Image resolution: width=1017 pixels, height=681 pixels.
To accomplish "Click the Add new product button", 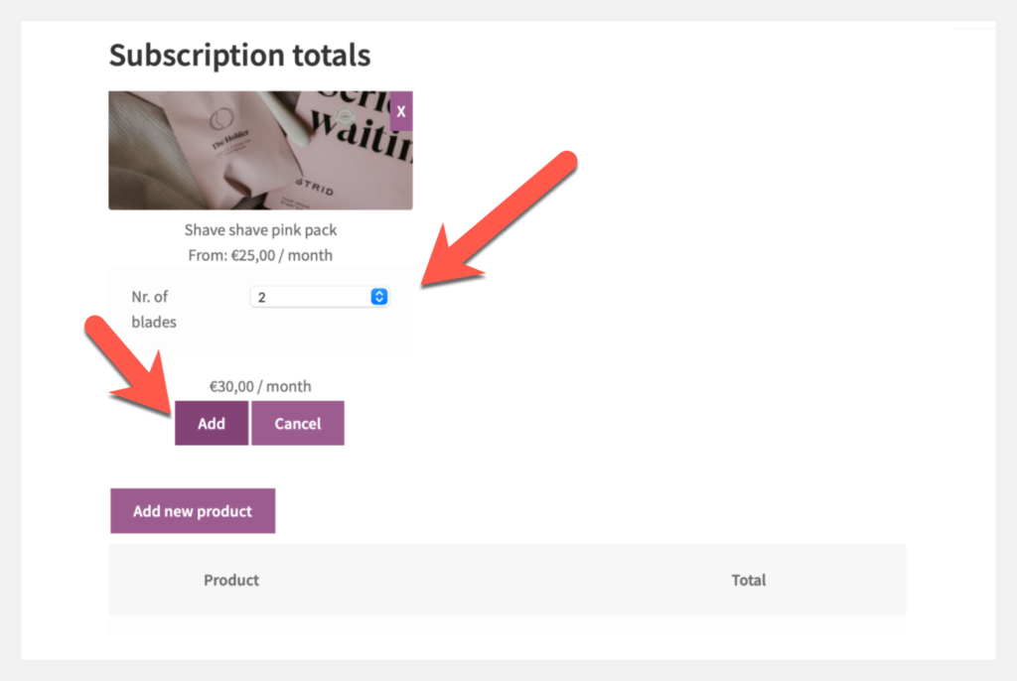I will pyautogui.click(x=192, y=510).
